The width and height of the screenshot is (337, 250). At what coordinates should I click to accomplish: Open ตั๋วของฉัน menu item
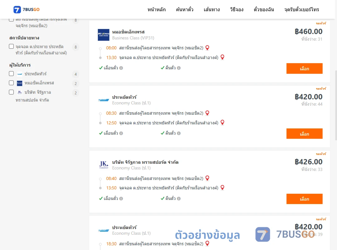pyautogui.click(x=264, y=9)
